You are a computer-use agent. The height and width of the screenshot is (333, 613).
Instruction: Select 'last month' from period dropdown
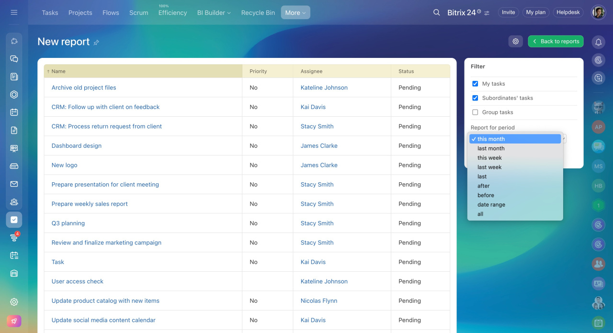[491, 148]
